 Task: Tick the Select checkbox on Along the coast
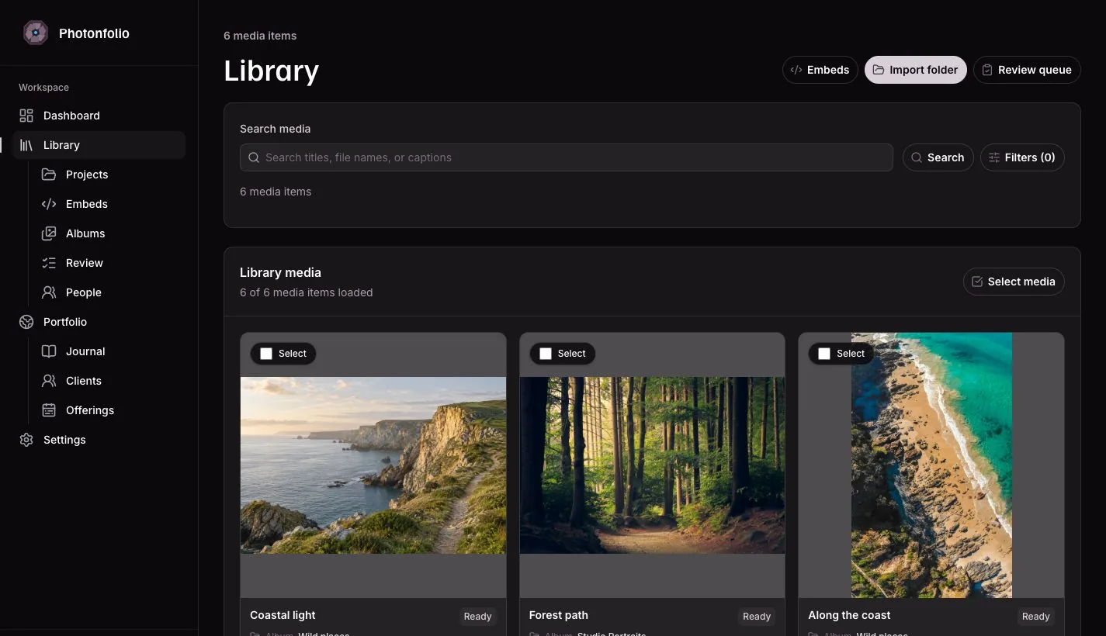click(824, 354)
